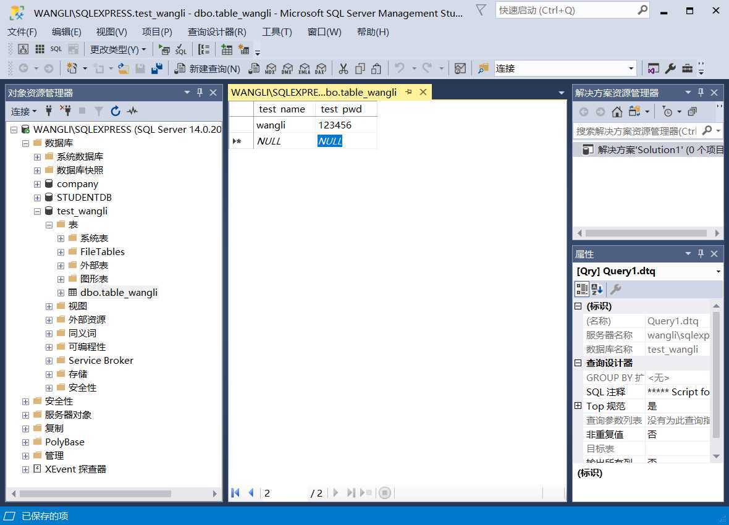
Task: Show the SQL pane
Action: coord(56,49)
